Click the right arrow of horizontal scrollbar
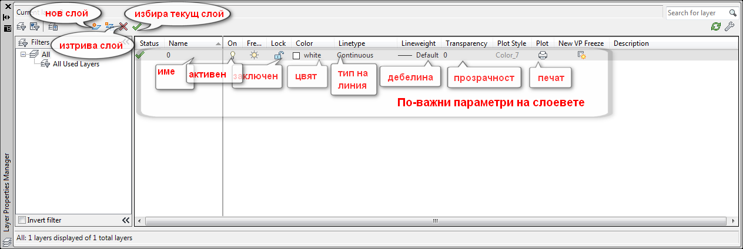The width and height of the screenshot is (743, 249). 732,221
